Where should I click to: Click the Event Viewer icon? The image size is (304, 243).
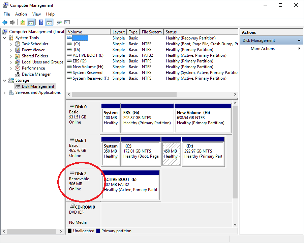pyautogui.click(x=18, y=50)
